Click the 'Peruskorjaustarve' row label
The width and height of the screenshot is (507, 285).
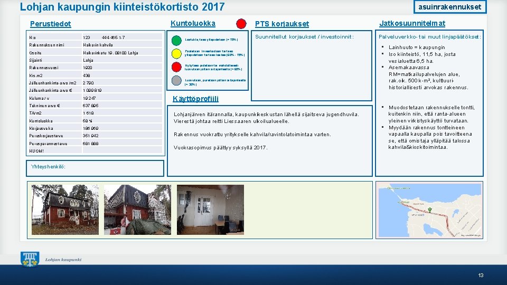(46, 136)
